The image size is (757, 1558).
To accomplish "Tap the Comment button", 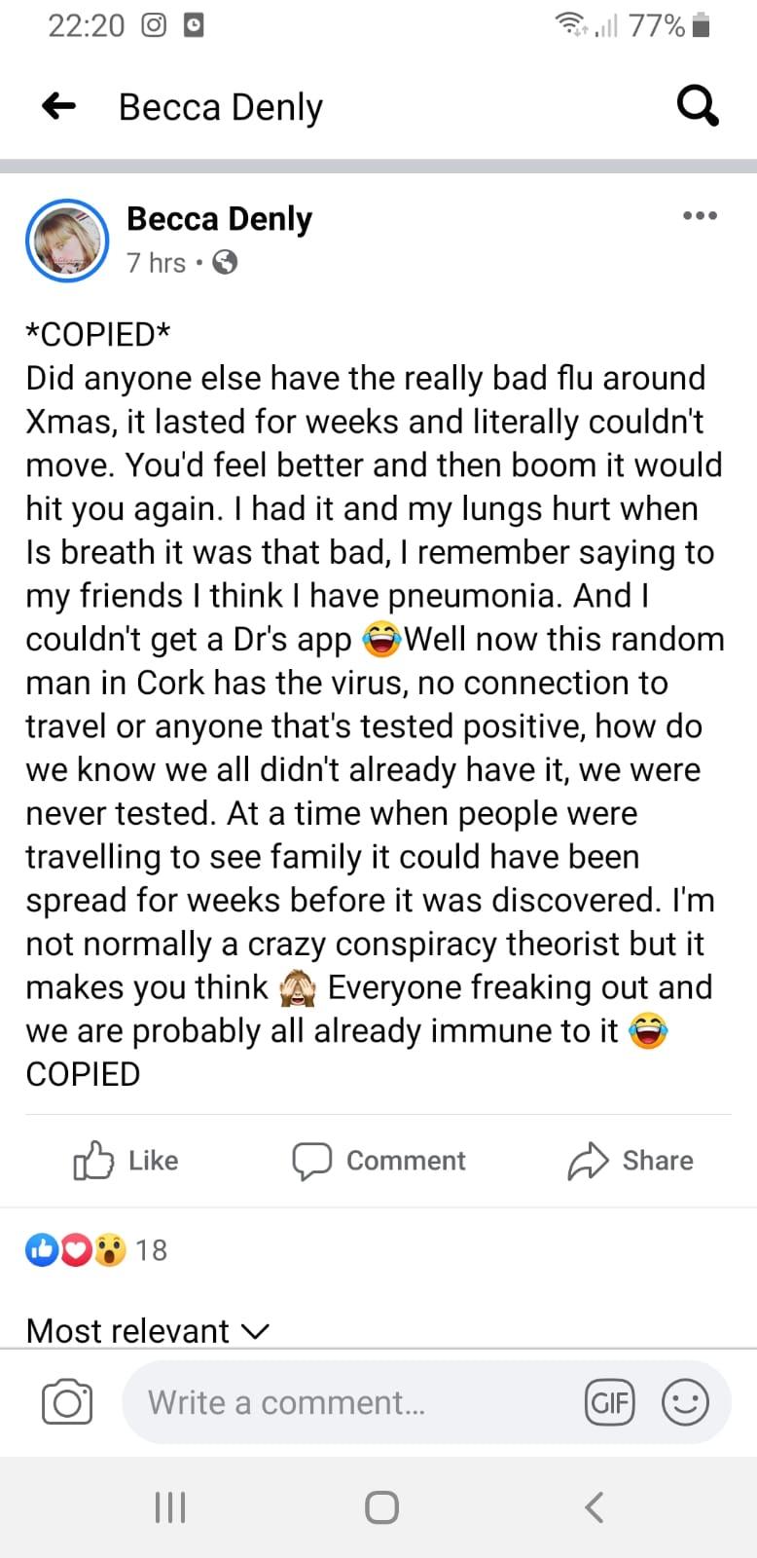I will point(379,1161).
